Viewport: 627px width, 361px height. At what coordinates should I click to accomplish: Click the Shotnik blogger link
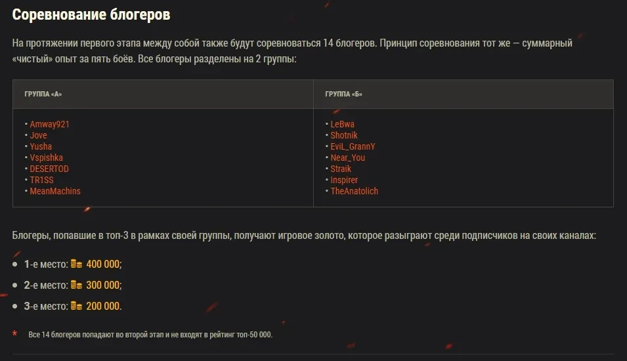[344, 135]
